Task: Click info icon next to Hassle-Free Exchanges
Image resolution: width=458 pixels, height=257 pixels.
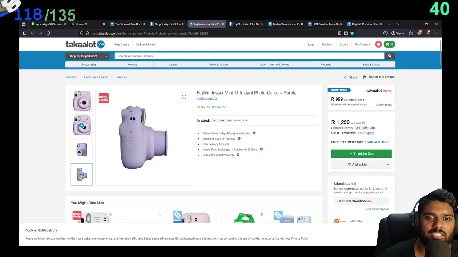Action: 261,149
